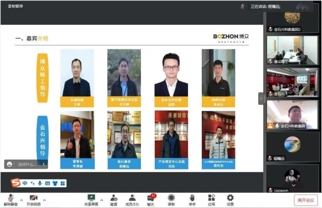The image size is (322, 208).
Task: Open the 邀请 invite dialog
Action: point(114,200)
